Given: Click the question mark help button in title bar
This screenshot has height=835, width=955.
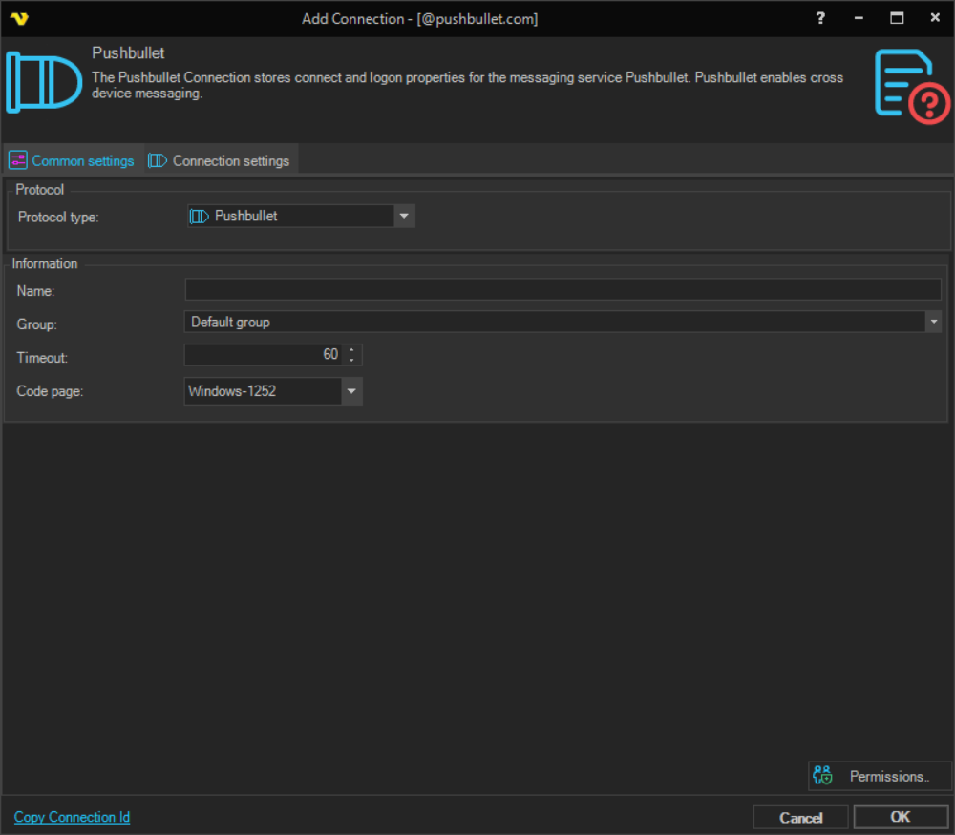Looking at the screenshot, I should tap(820, 18).
